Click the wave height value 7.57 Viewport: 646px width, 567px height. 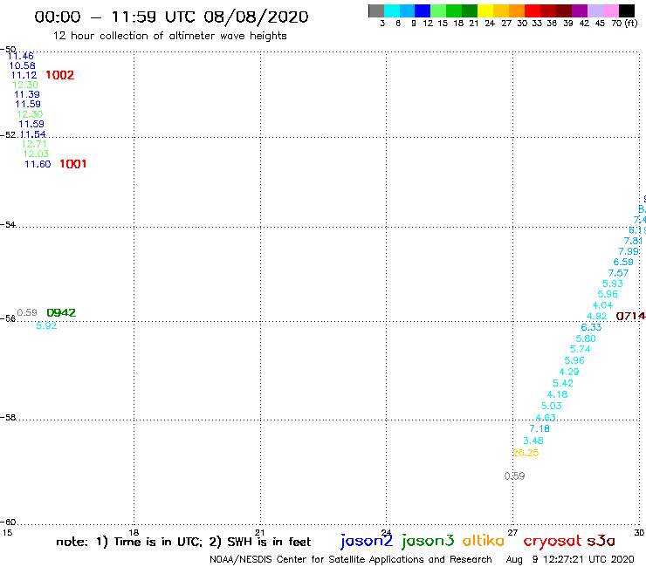tap(618, 273)
